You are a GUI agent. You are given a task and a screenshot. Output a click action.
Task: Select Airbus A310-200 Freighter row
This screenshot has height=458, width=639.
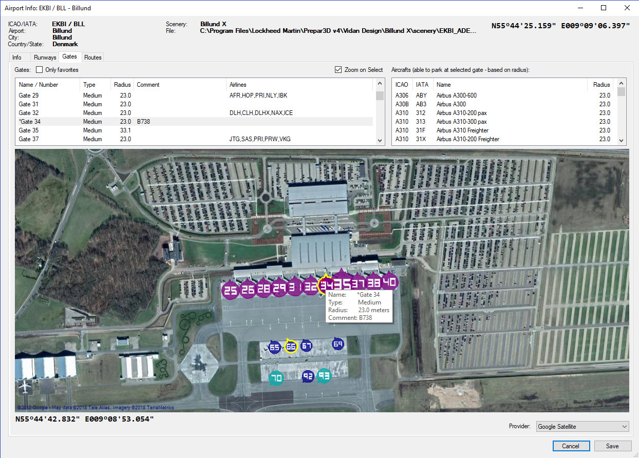coord(503,139)
